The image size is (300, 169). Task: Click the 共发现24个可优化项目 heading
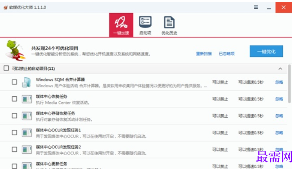click(55, 48)
